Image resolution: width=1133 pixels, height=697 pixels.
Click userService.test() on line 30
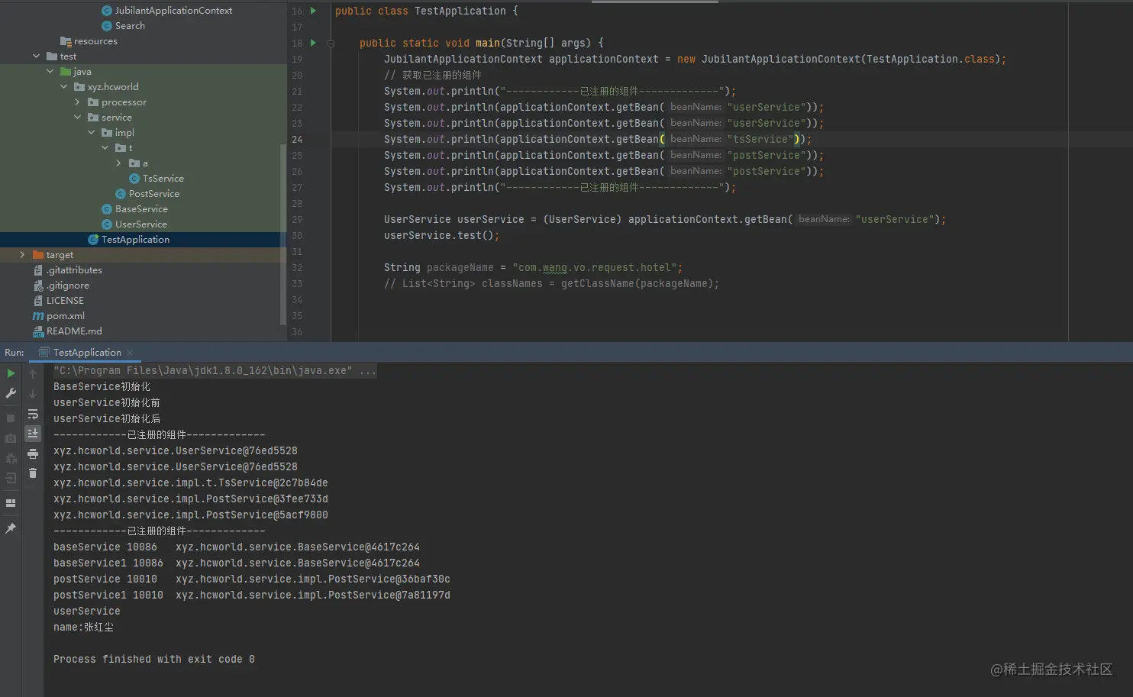pos(441,236)
